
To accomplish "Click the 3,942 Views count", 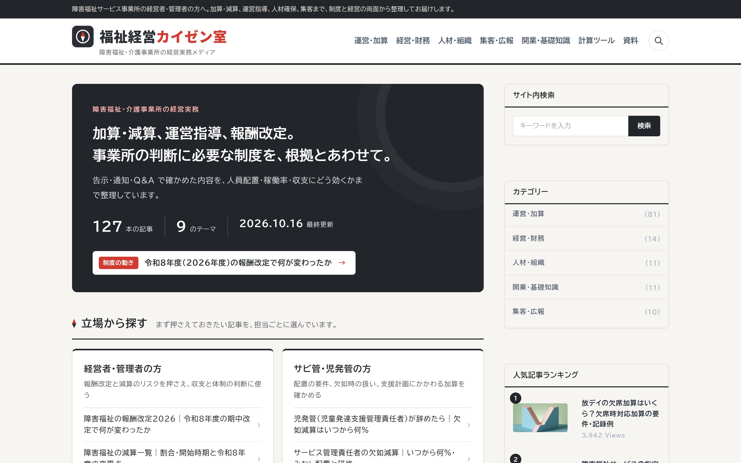I will tap(603, 435).
